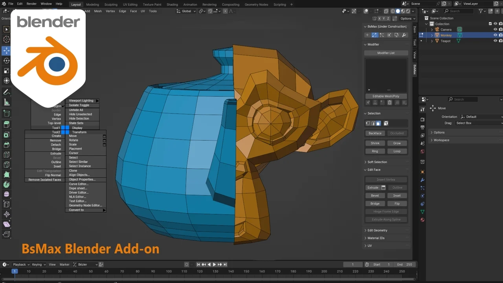Expand the Soft Selection panel
Viewport: 503px width, 283px height.
[x=377, y=162]
